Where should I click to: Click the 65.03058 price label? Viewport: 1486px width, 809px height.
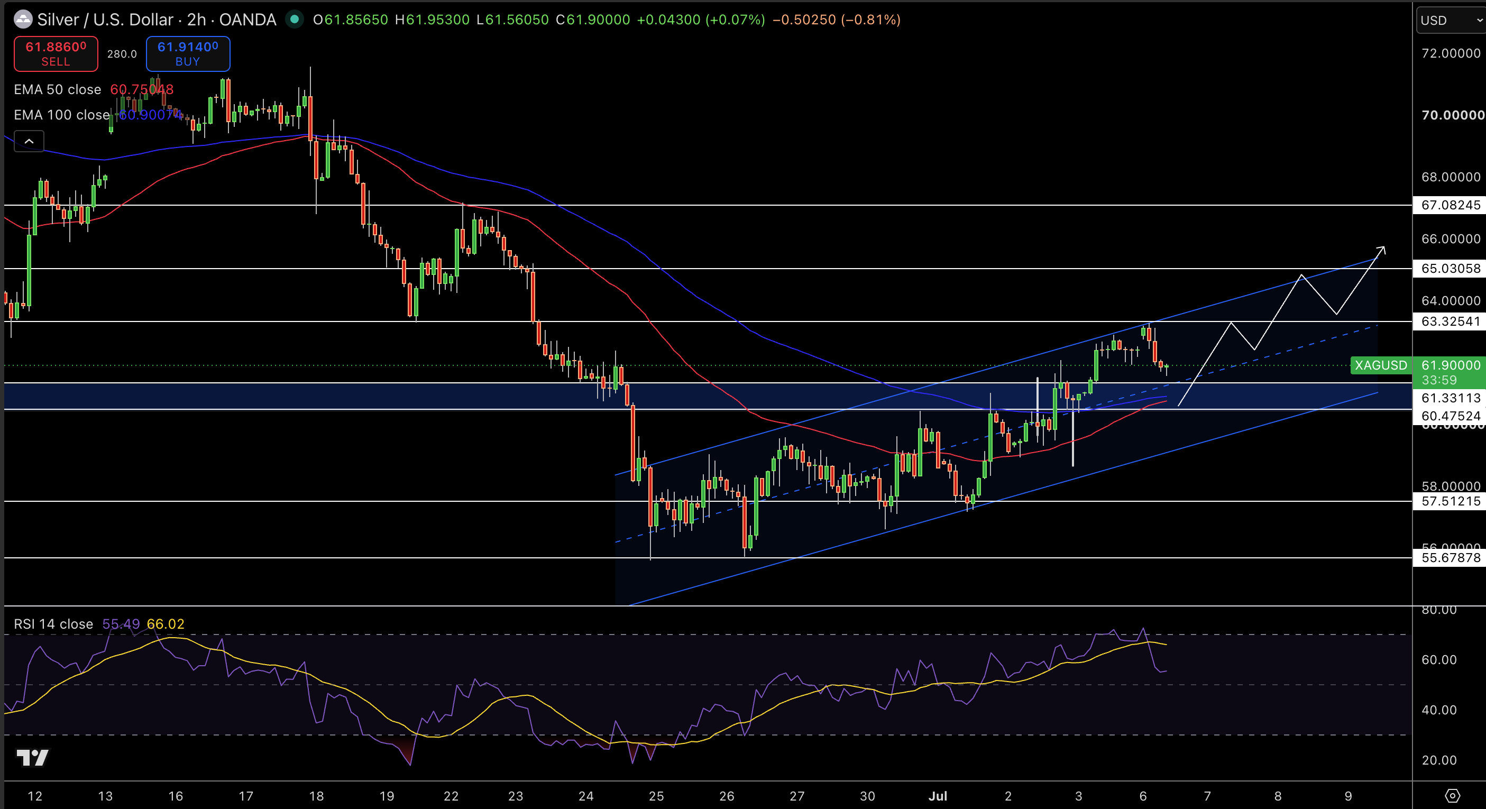pos(1451,268)
